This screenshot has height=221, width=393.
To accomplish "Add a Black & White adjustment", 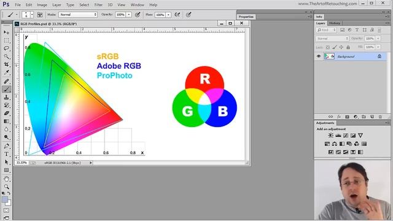I will [342, 144].
